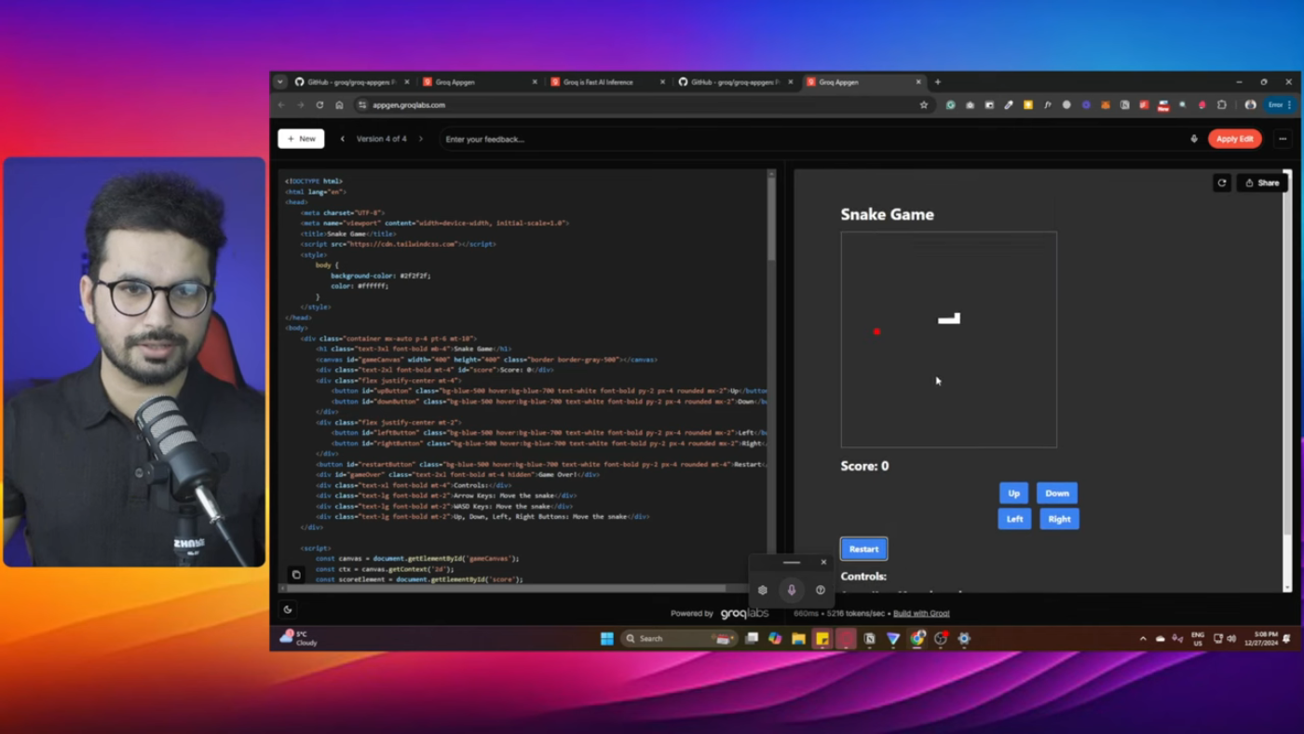Open voice typing settings gear
Image resolution: width=1304 pixels, height=734 pixels.
pos(763,590)
